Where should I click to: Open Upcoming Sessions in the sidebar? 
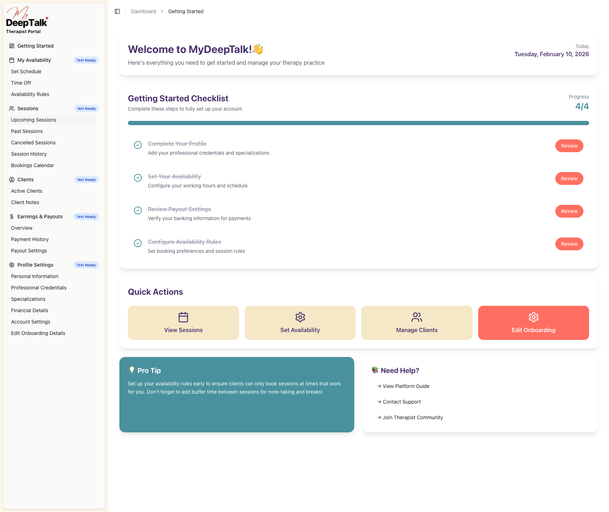(x=34, y=120)
